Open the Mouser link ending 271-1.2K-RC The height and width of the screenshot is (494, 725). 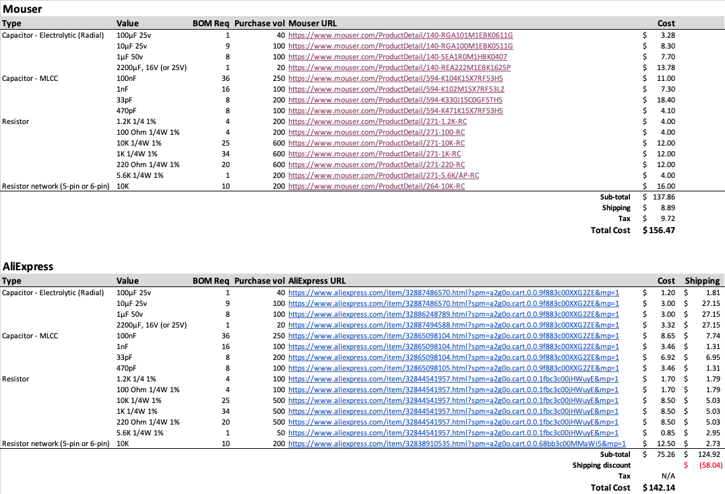[x=378, y=121]
